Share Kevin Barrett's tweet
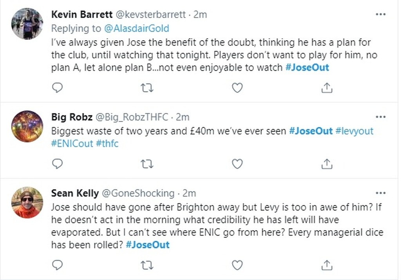401x280 pixels. click(x=327, y=88)
